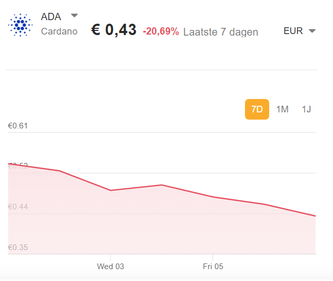Click the Cardano logo icon
Image resolution: width=333 pixels, height=281 pixels.
click(21, 24)
